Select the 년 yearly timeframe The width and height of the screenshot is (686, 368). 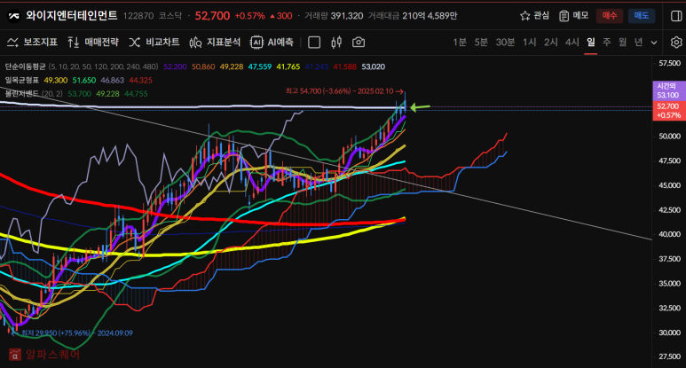click(x=639, y=43)
